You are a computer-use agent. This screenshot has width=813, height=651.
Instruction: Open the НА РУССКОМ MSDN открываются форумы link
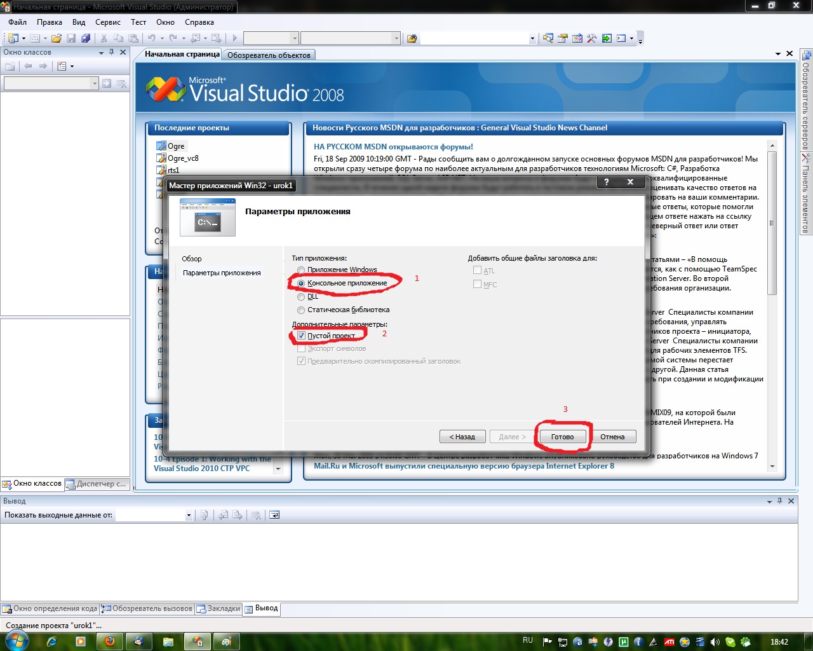[393, 147]
